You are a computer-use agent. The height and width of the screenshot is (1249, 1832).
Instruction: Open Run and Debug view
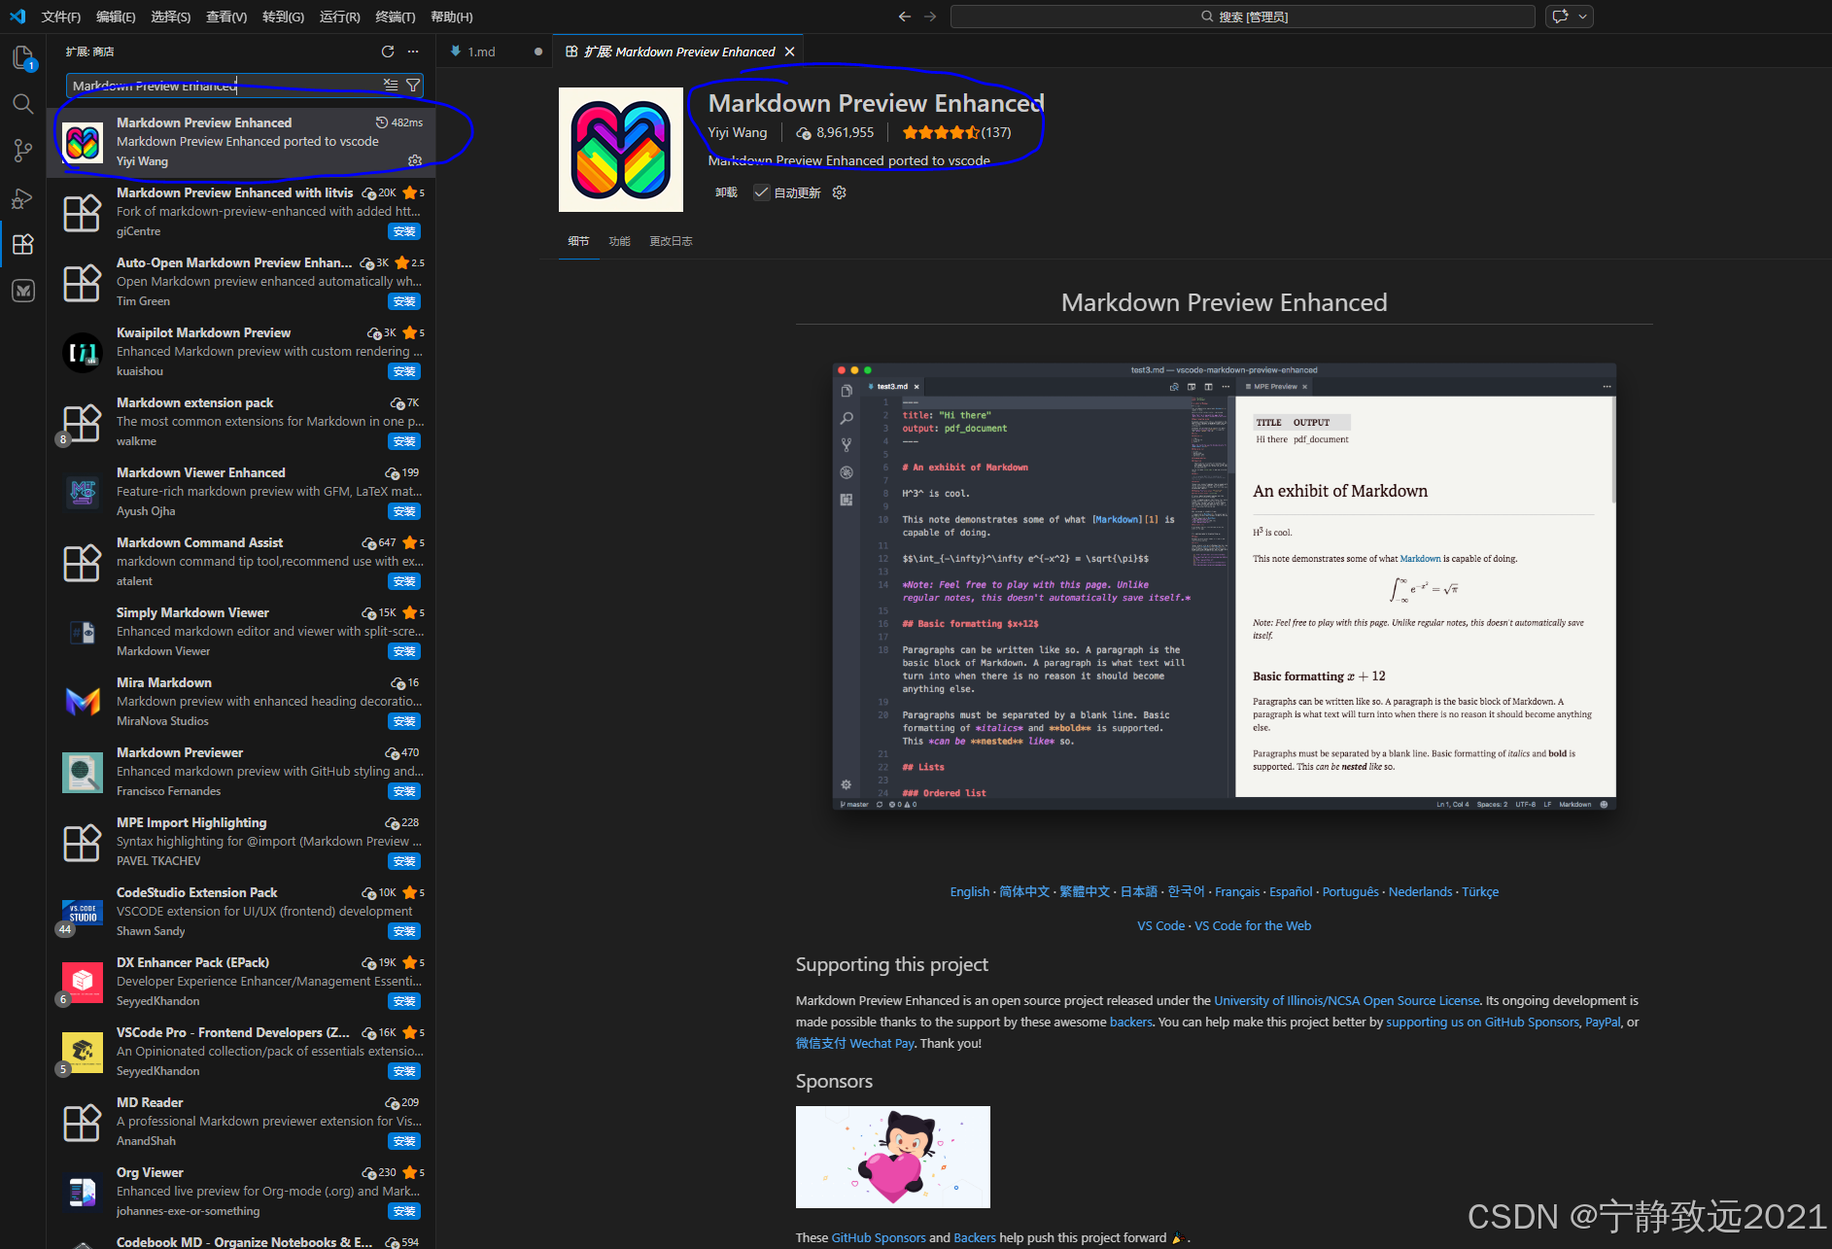click(x=23, y=197)
